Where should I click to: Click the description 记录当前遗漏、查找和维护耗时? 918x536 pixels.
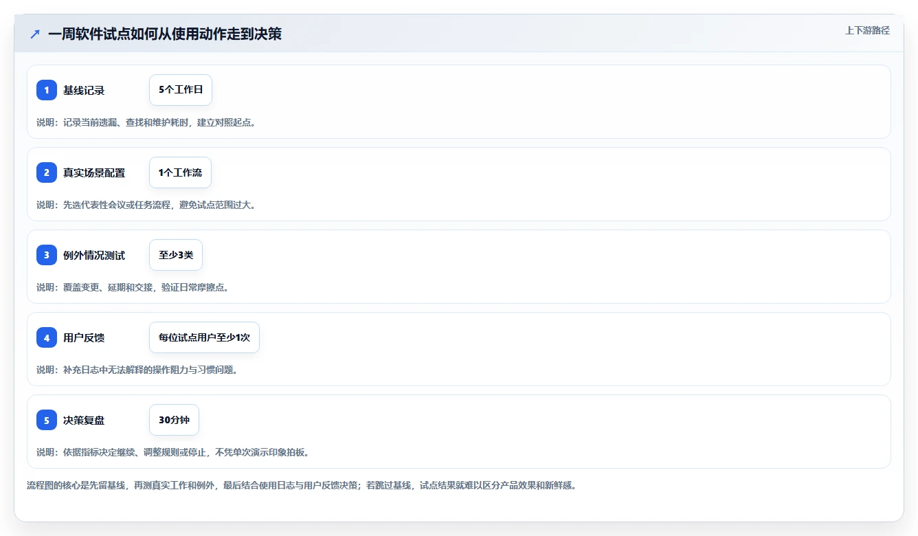point(146,122)
